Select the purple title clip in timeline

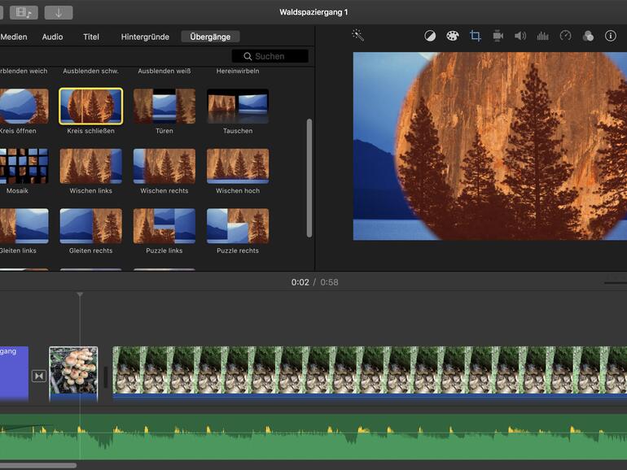tap(14, 372)
